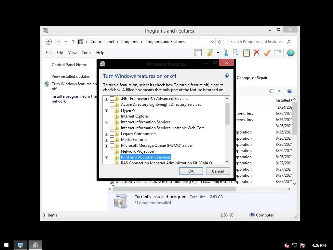Expand the Microsoft Message Queue (MSMQ) Server node
This screenshot has width=333, height=250.
coord(106,146)
